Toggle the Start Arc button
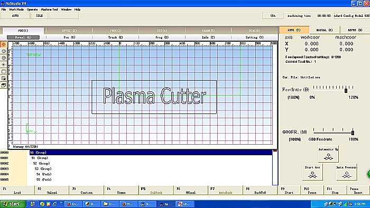Screen dimensions: 370x208 (x=312, y=172)
